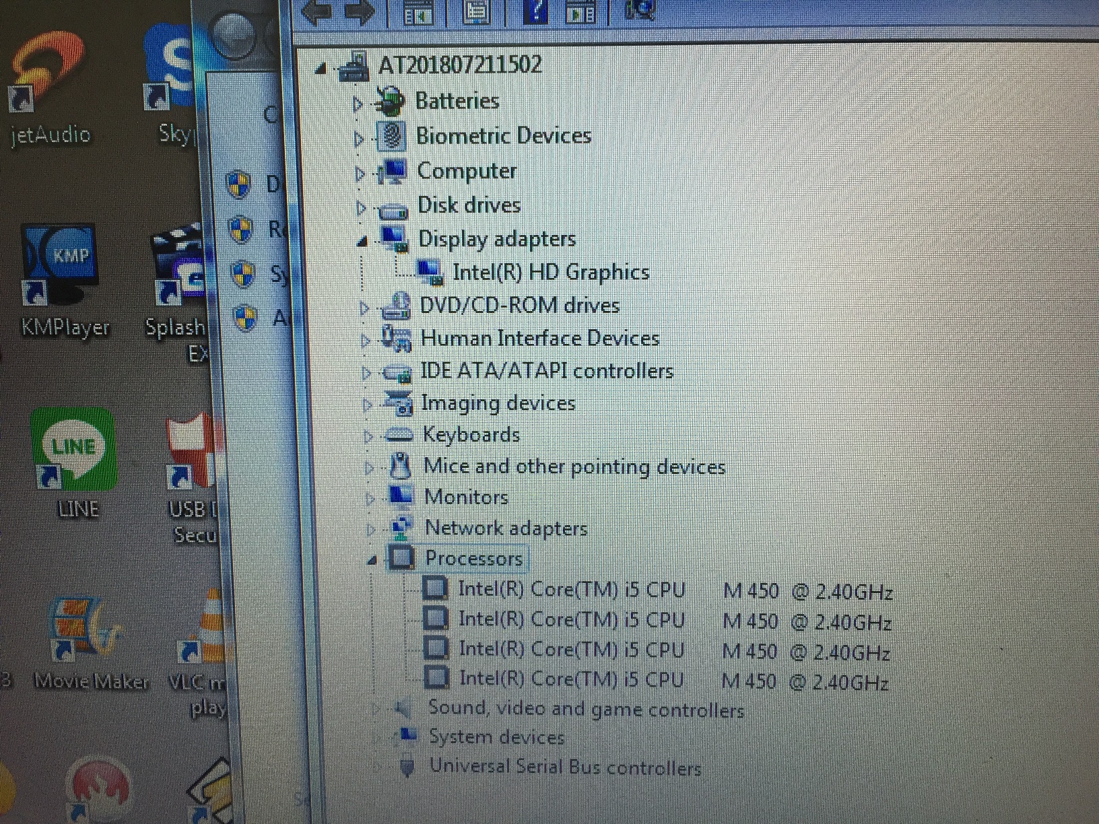Image resolution: width=1099 pixels, height=824 pixels.
Task: Expand the Keyboards tree entry
Action: 369,436
